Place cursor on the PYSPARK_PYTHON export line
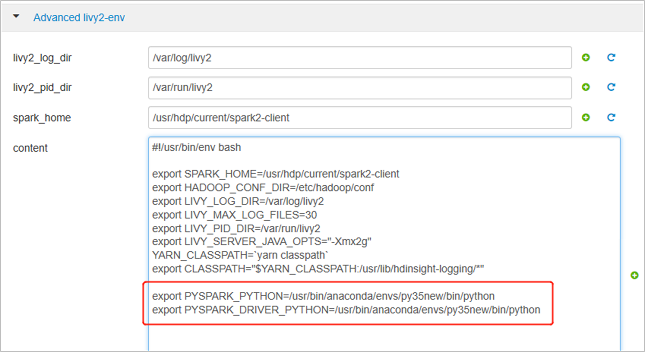The height and width of the screenshot is (352, 645). (323, 296)
